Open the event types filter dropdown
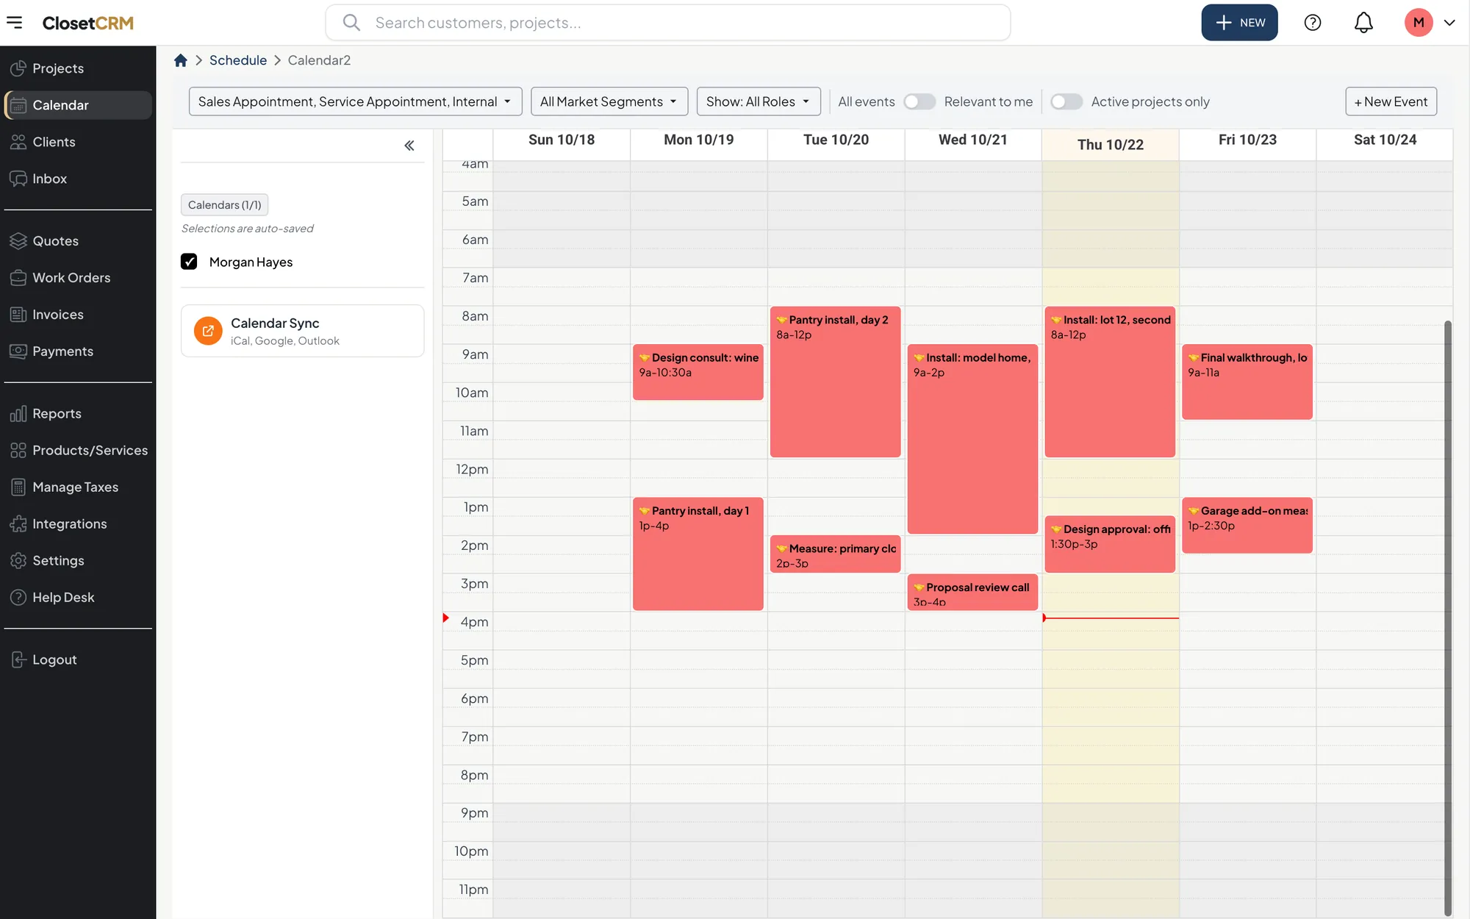This screenshot has width=1470, height=919. coord(355,101)
